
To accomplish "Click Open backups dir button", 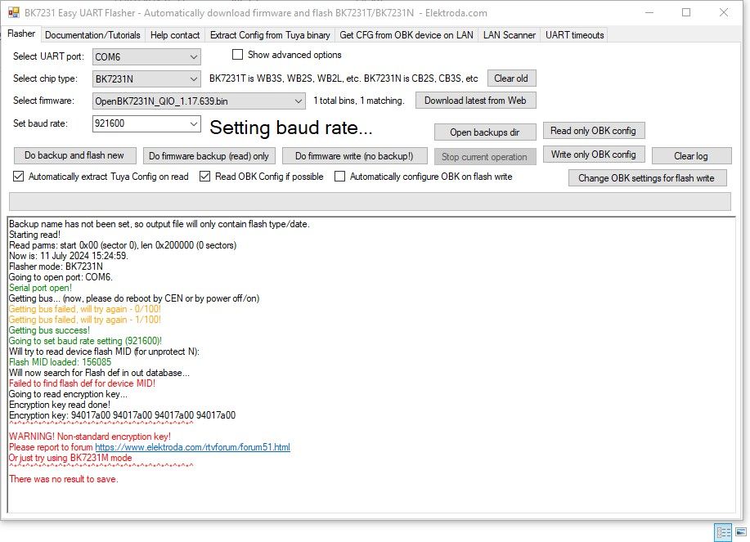I will click(485, 132).
